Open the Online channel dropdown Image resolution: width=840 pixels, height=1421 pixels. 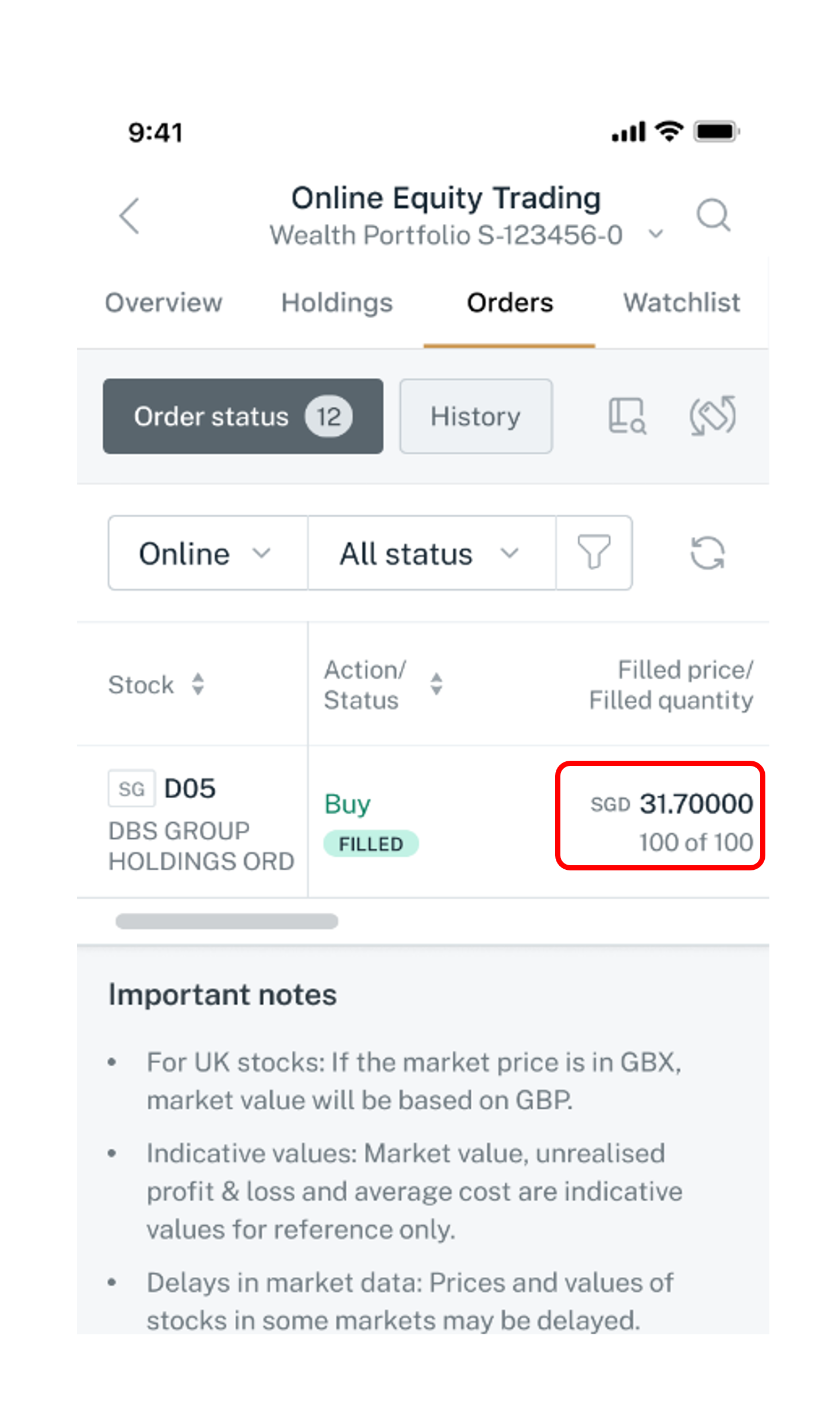tap(208, 552)
